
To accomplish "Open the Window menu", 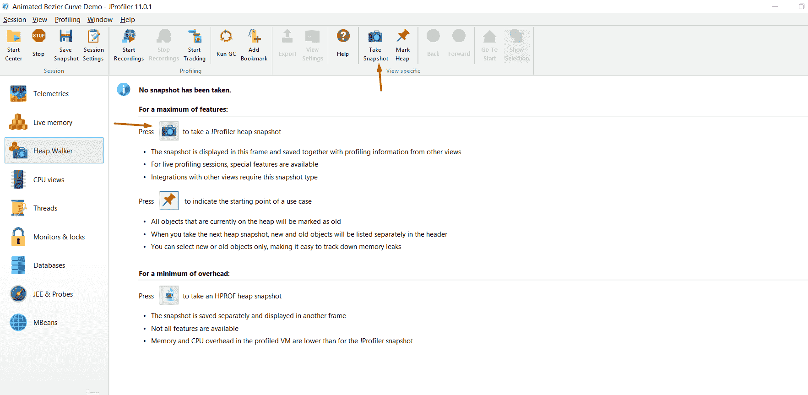I will 100,19.
